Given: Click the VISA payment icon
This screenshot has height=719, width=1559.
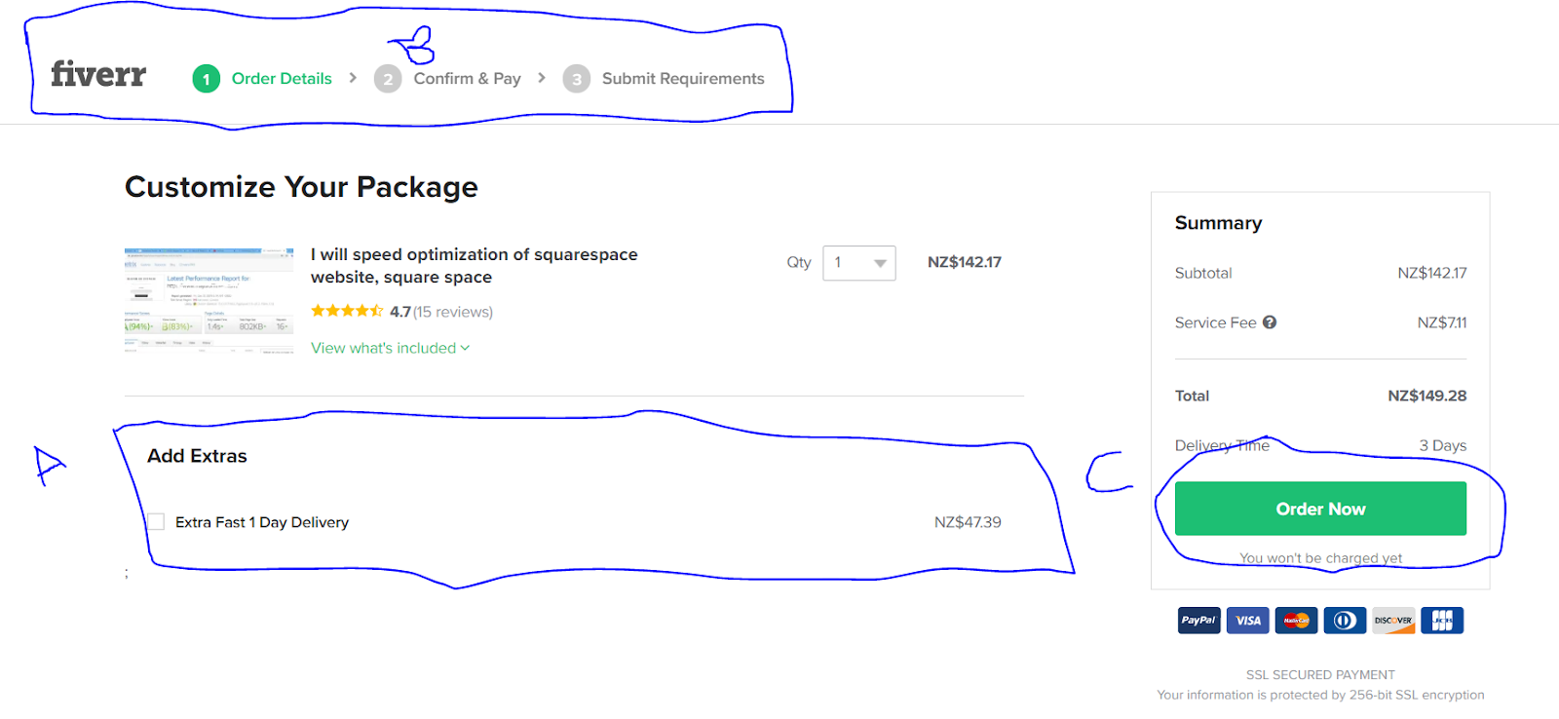Looking at the screenshot, I should point(1248,621).
